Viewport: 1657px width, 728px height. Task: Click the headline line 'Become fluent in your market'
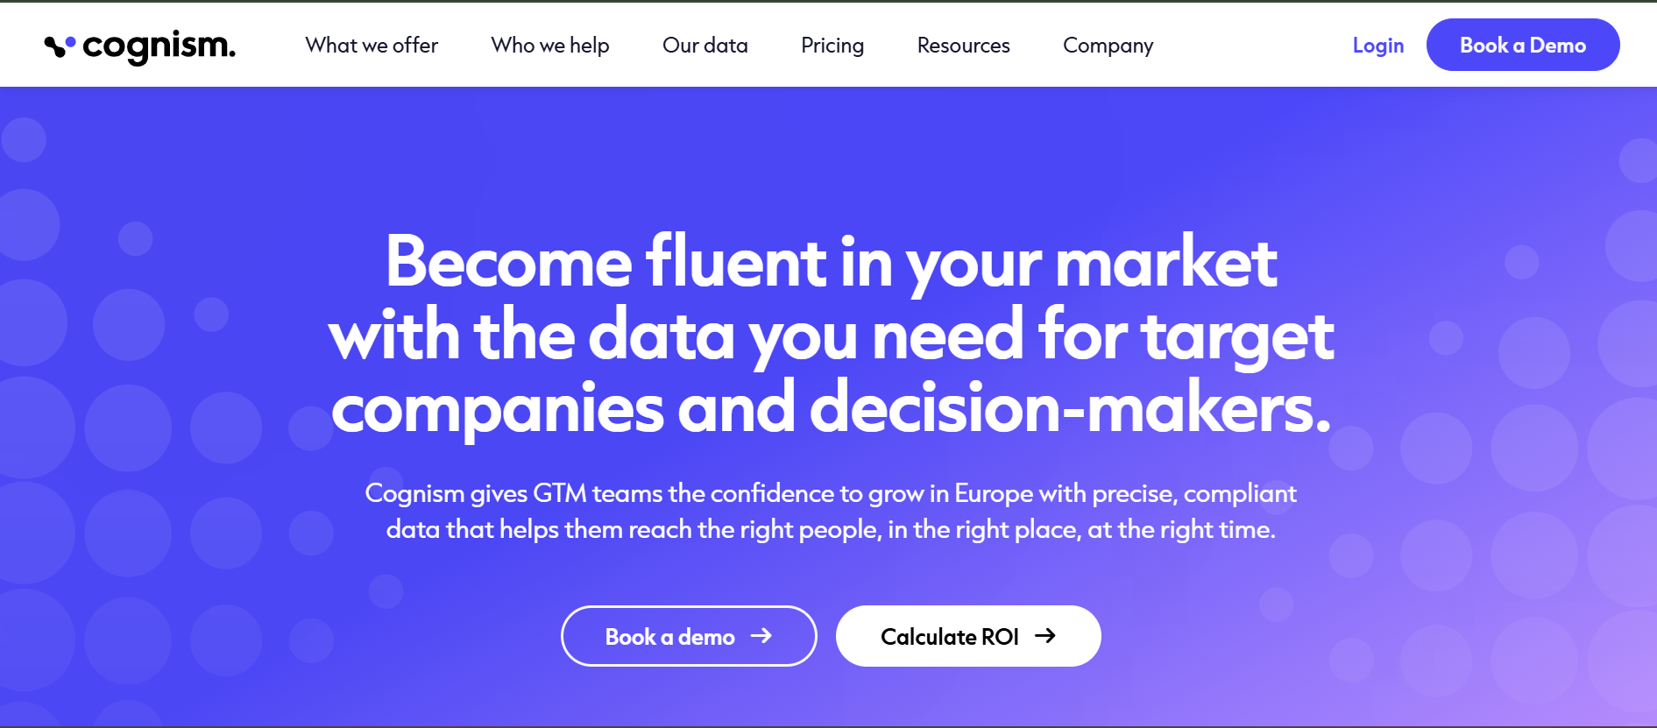831,262
